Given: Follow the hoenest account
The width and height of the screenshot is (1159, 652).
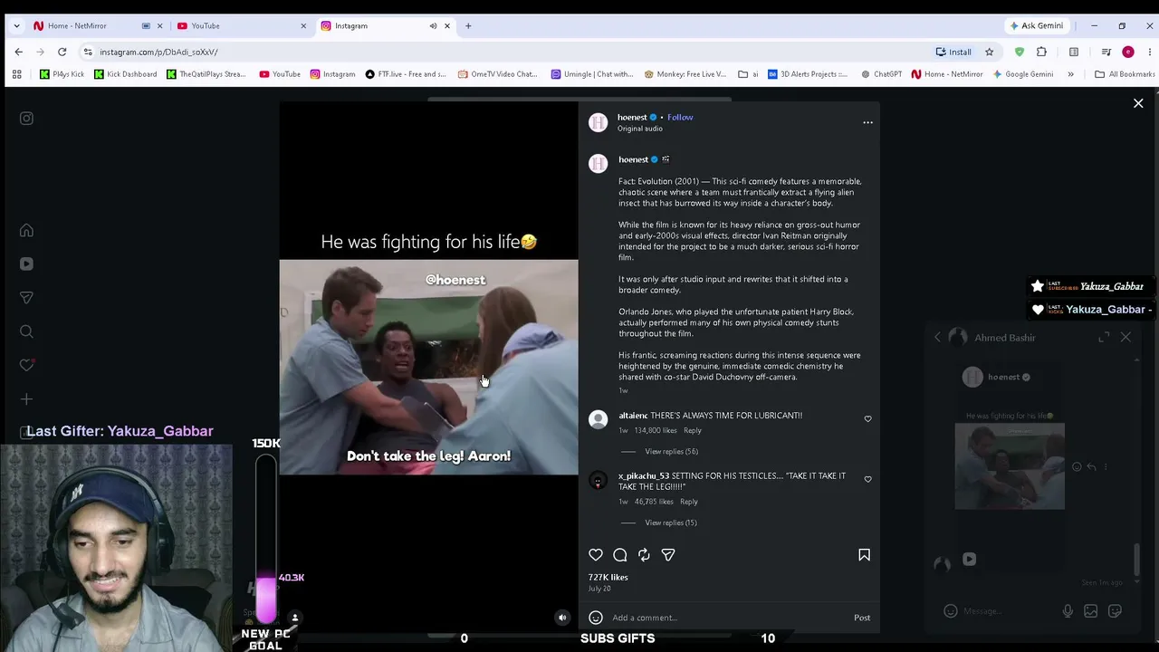Looking at the screenshot, I should point(680,117).
